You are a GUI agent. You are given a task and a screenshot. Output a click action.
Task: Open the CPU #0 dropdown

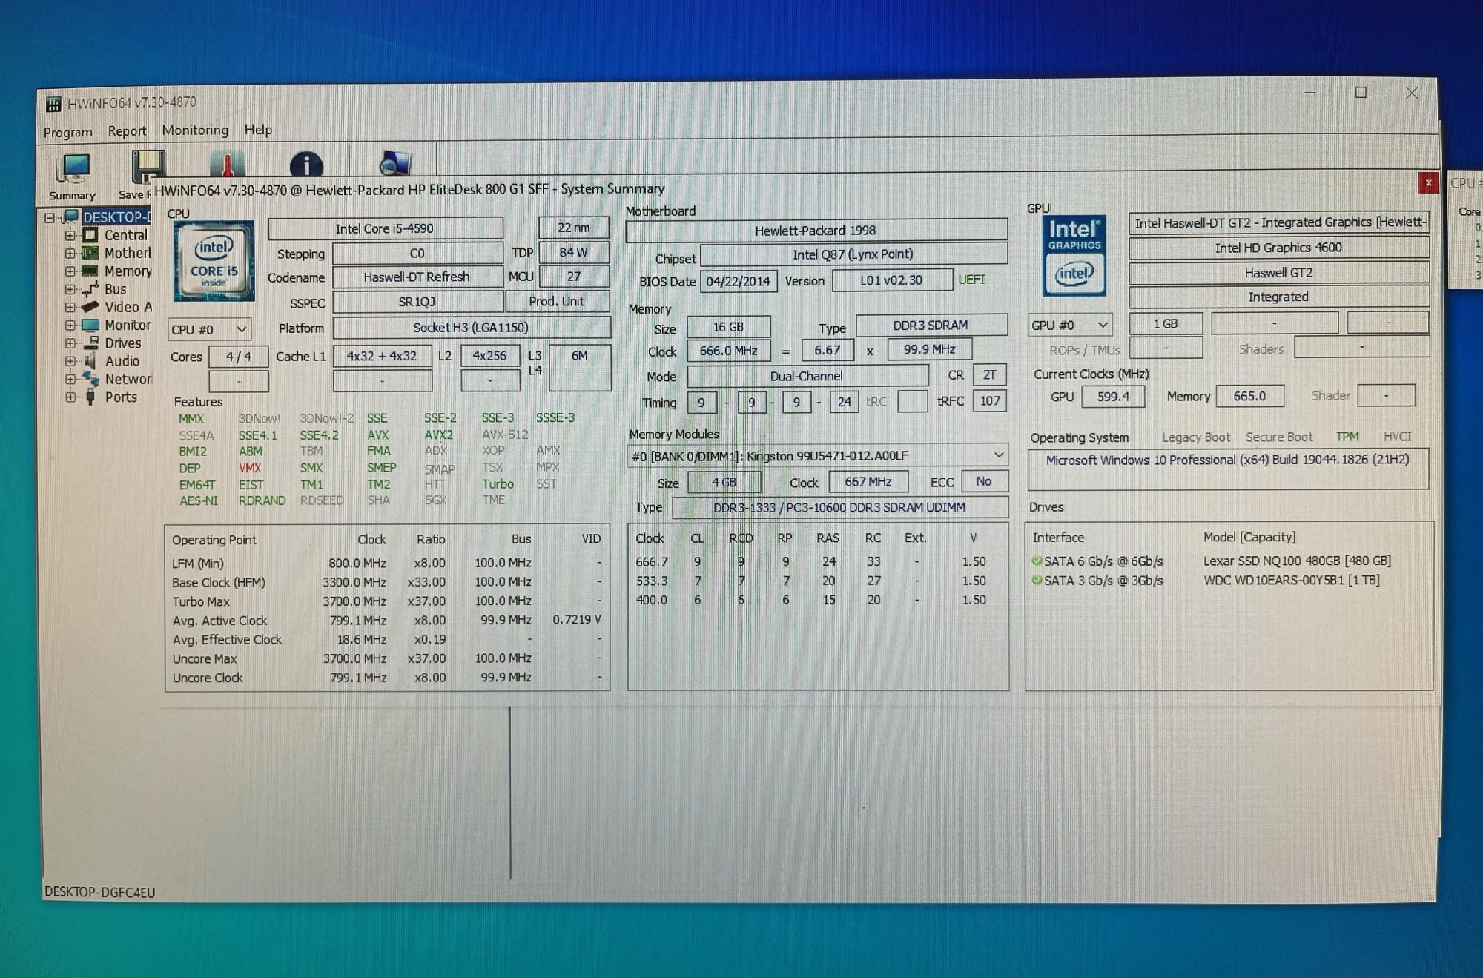209,329
